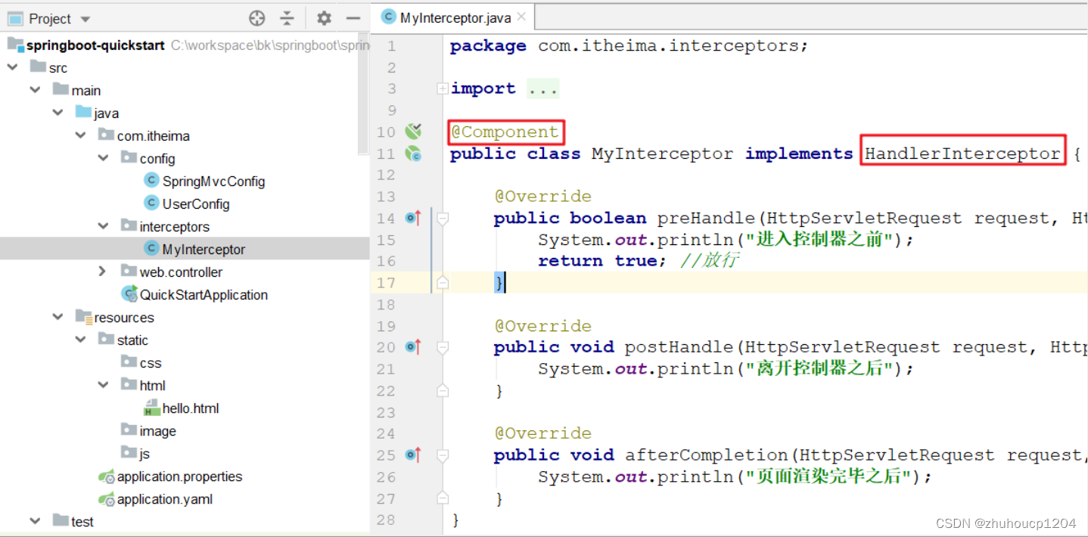Fold the postHandle method using the marker near line 22
Viewport: 1088px width, 537px height.
click(443, 390)
